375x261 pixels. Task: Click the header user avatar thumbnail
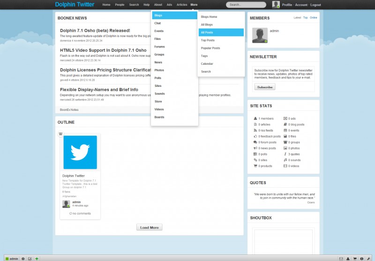276,5
